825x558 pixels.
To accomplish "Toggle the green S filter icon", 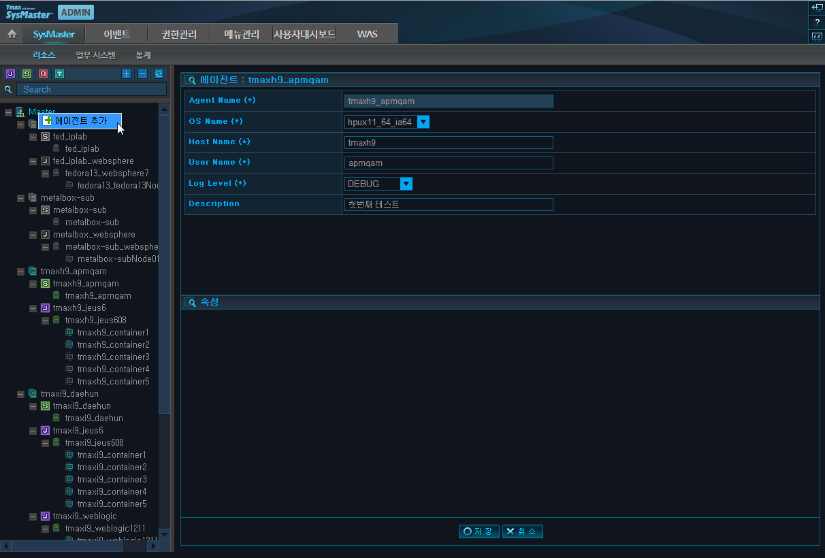I will pyautogui.click(x=27, y=73).
